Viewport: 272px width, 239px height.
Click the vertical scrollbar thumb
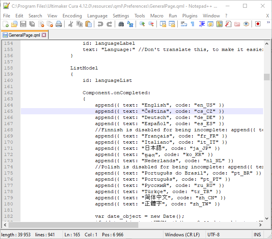coord(267,77)
